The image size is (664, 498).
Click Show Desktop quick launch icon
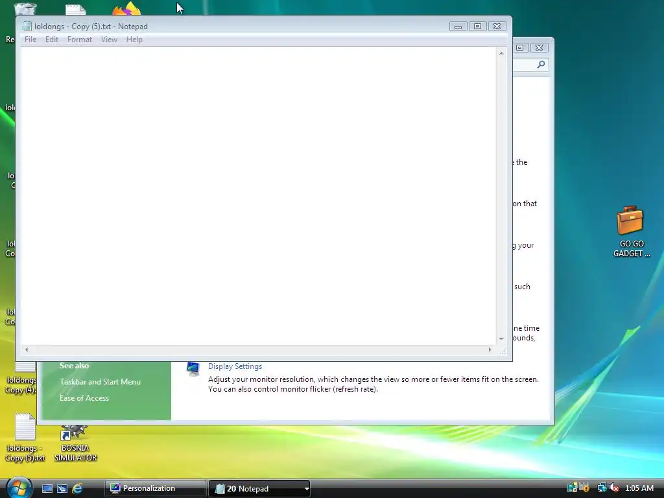point(47,489)
